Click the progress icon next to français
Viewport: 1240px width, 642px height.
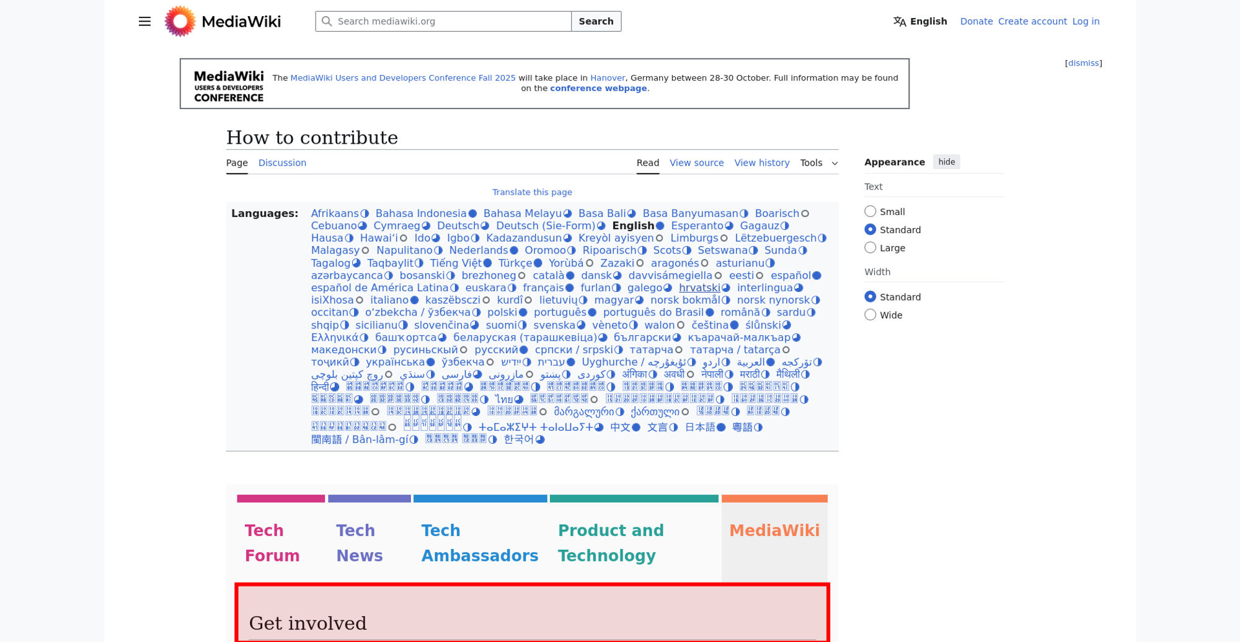569,288
